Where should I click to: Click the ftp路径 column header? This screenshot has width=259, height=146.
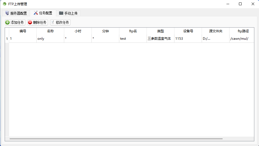[x=242, y=31]
